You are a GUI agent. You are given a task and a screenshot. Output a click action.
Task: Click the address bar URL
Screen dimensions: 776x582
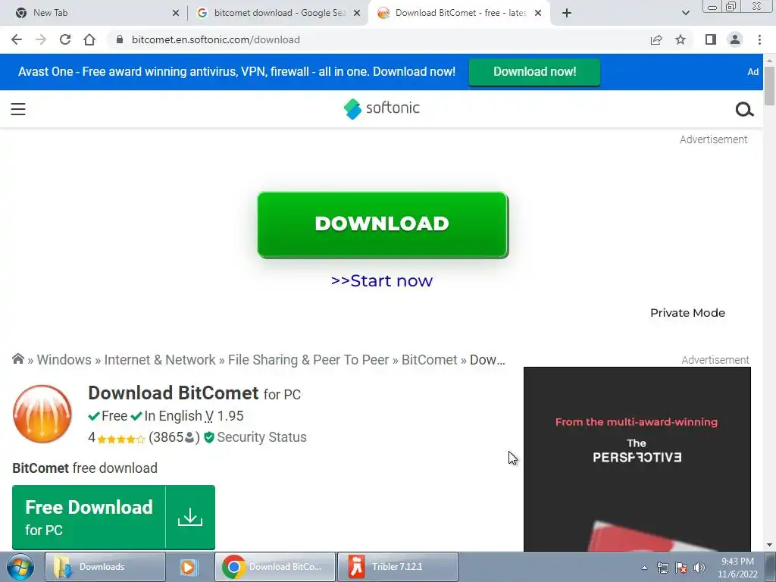click(216, 39)
